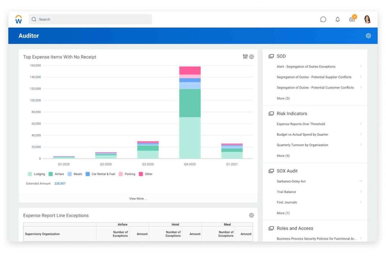Open the notifications bell
386x257 pixels.
click(x=337, y=19)
